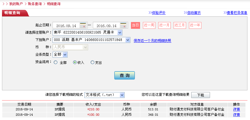Click the +210.00 amount cell

tap(93, 109)
